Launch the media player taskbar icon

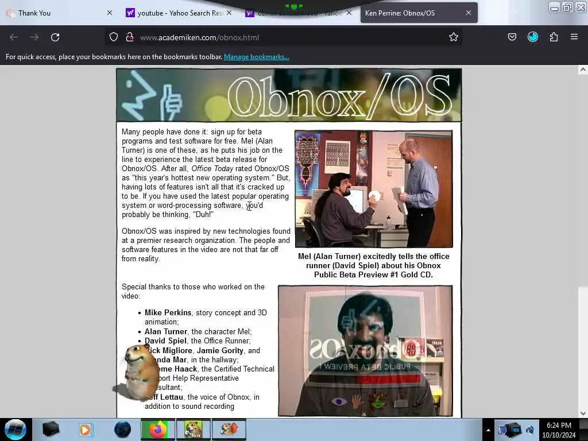point(85,430)
